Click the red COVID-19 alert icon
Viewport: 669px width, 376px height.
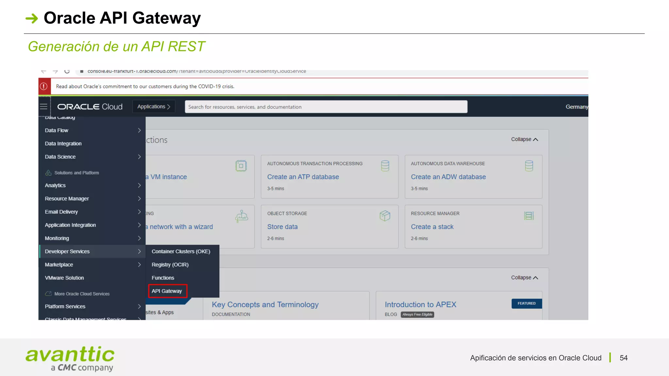pos(44,86)
